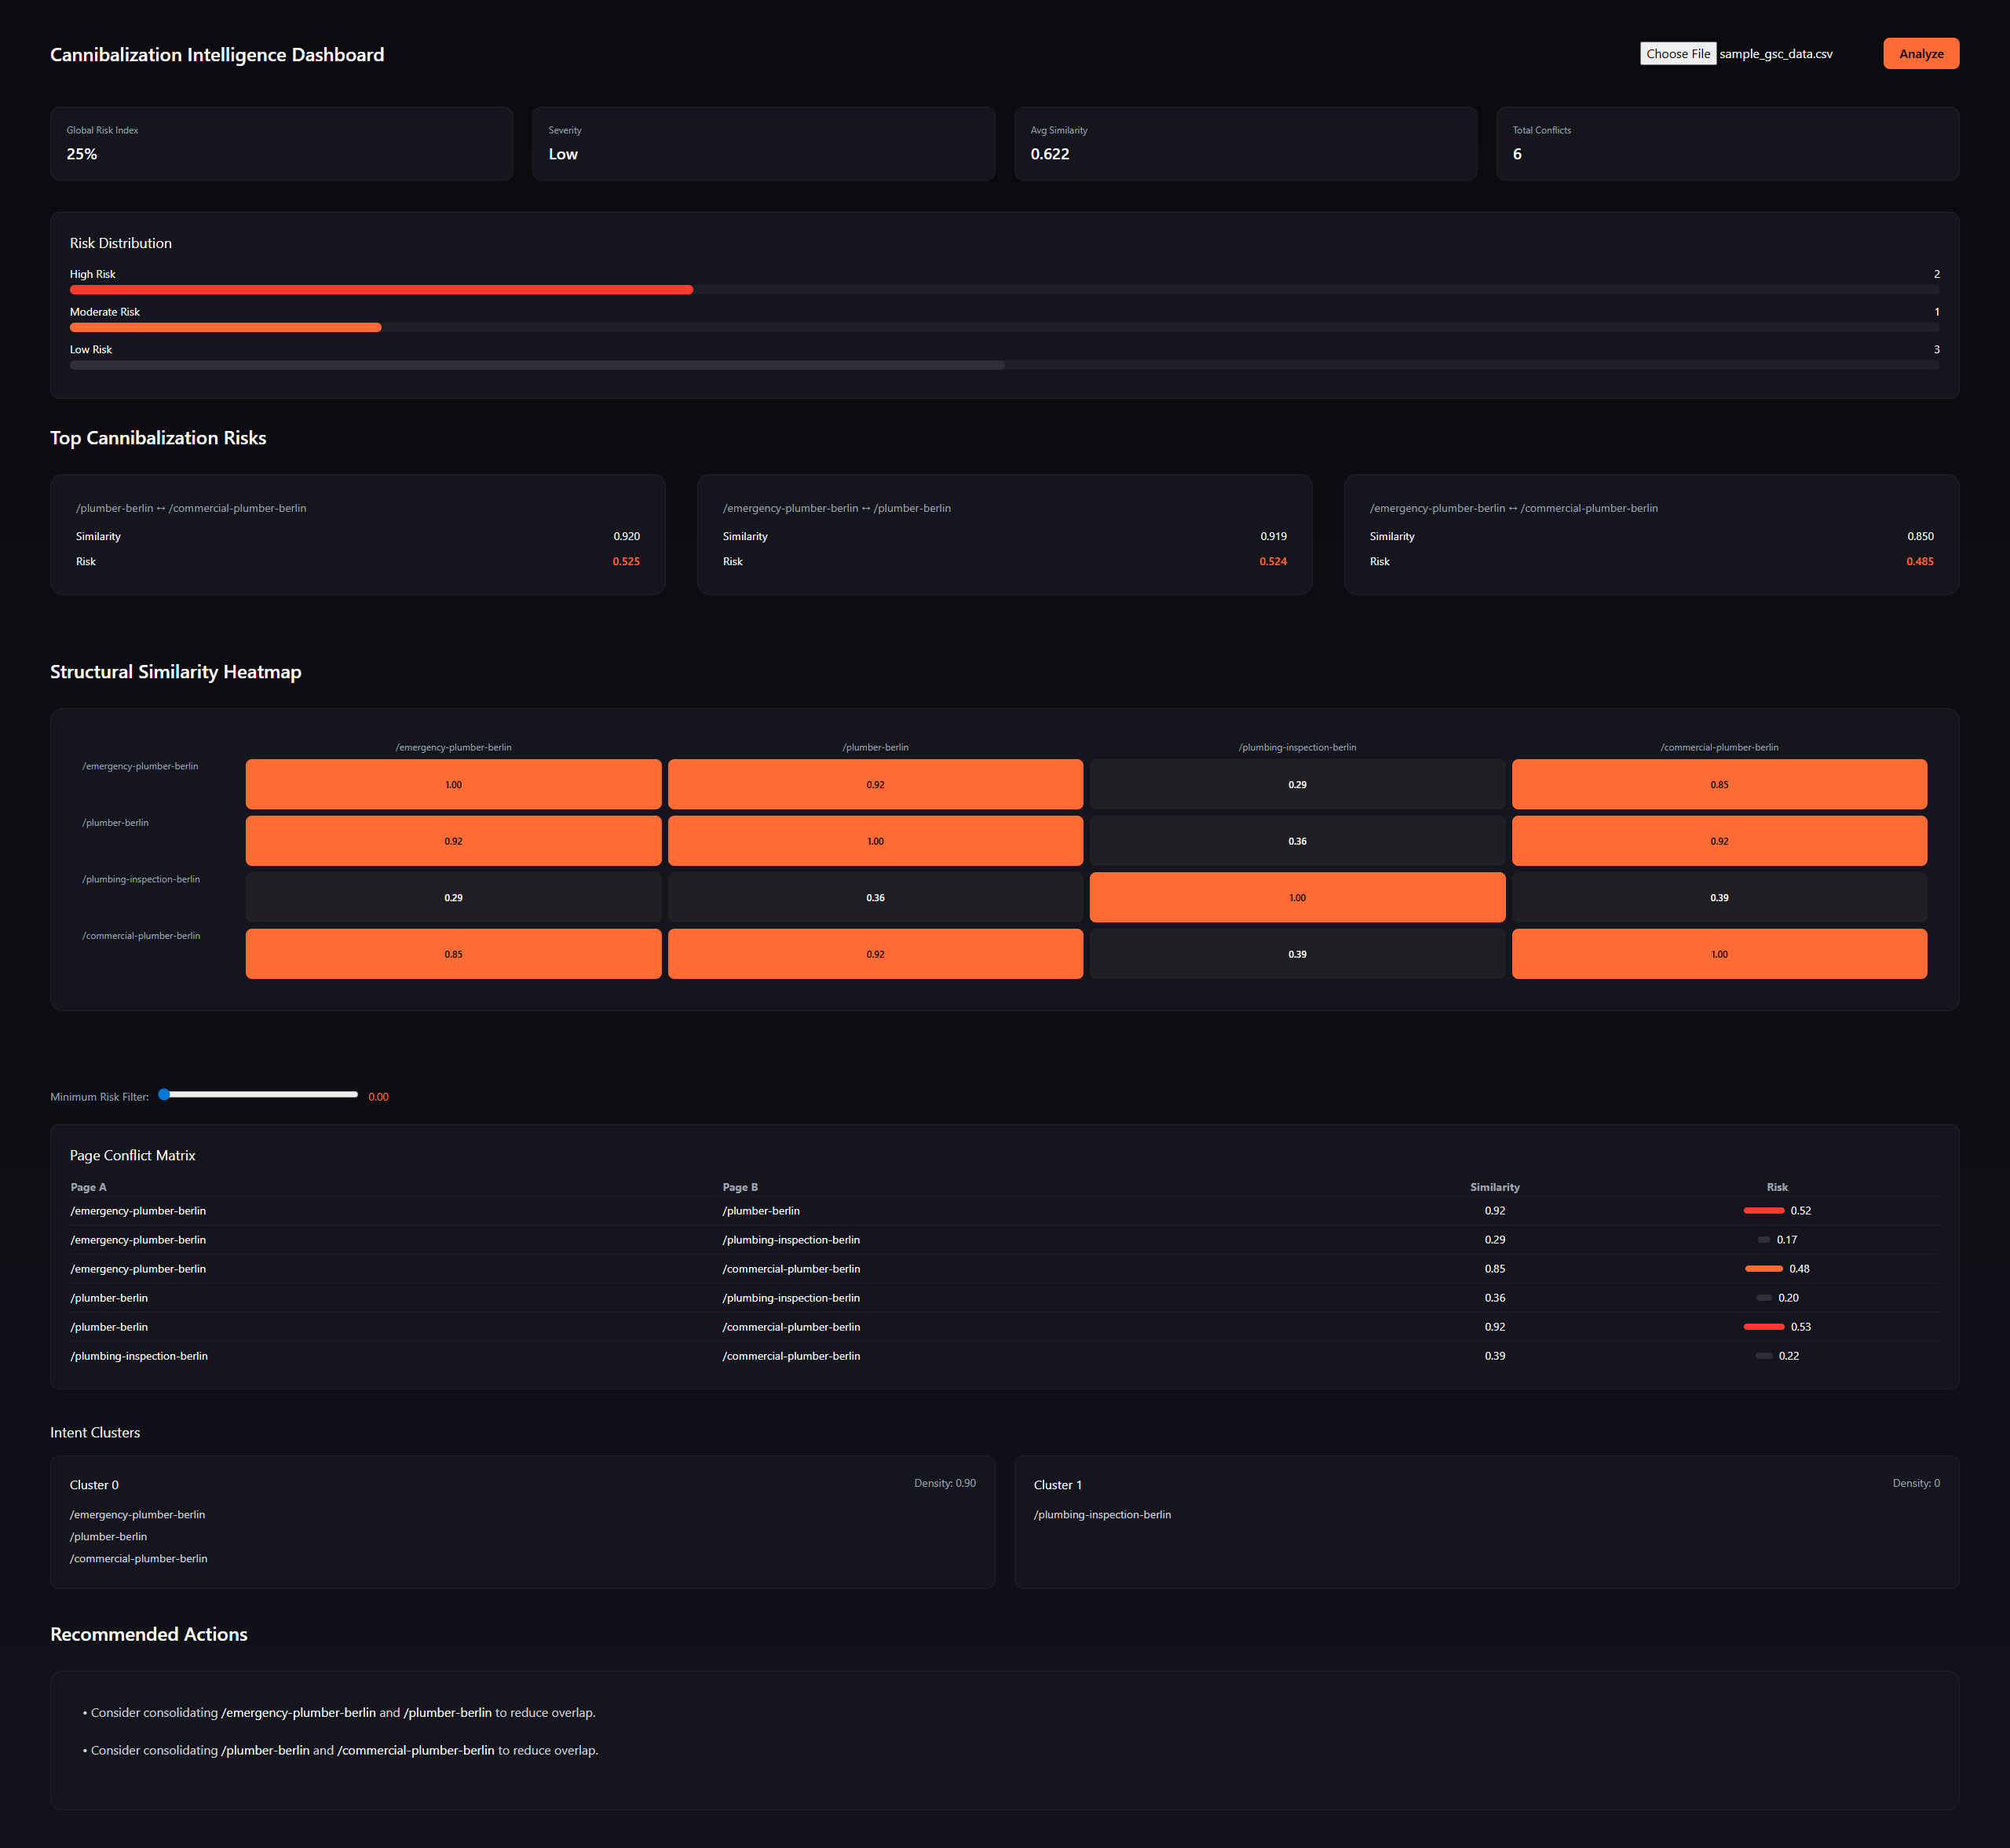Open the plumber-berlin vs commercial-plumber-berlin risk card
Viewport: 2010px width, 1848px height.
(x=357, y=535)
